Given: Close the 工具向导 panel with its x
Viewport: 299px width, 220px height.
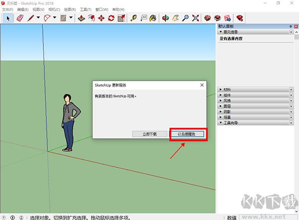Looking at the screenshot, I should [291, 123].
